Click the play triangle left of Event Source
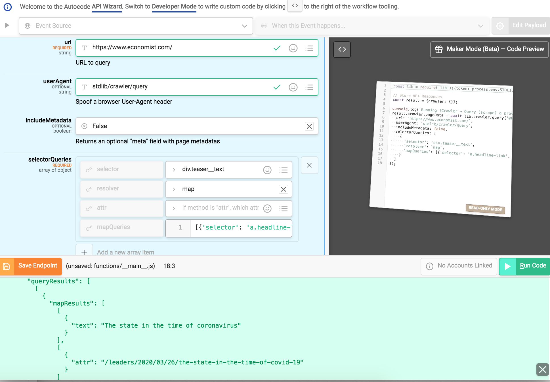550x382 pixels. point(7,25)
